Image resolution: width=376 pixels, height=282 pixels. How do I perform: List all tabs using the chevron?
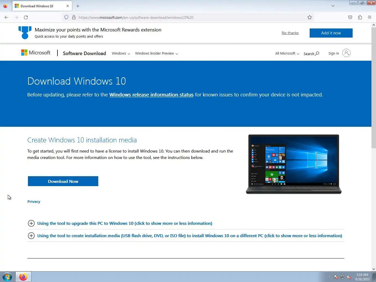pyautogui.click(x=333, y=6)
